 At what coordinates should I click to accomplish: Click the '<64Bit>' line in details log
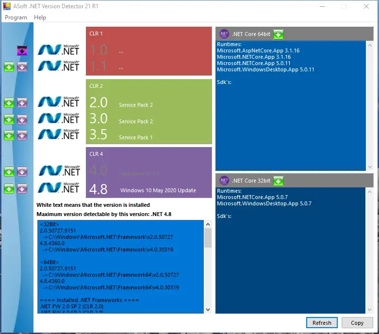(x=49, y=262)
